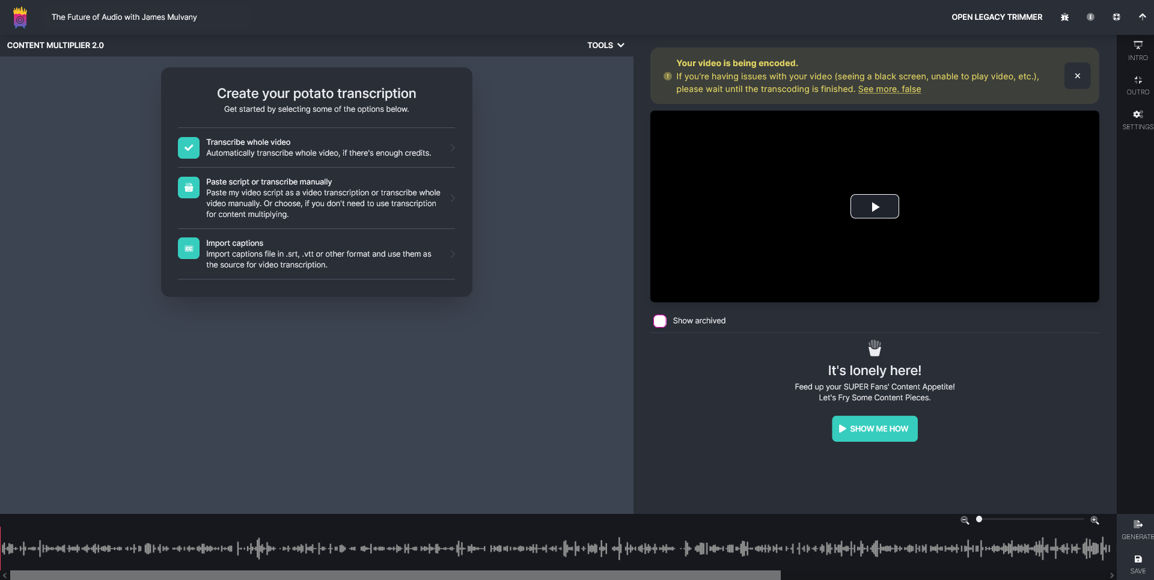
Task: Click the up arrow header icon
Action: (1142, 17)
